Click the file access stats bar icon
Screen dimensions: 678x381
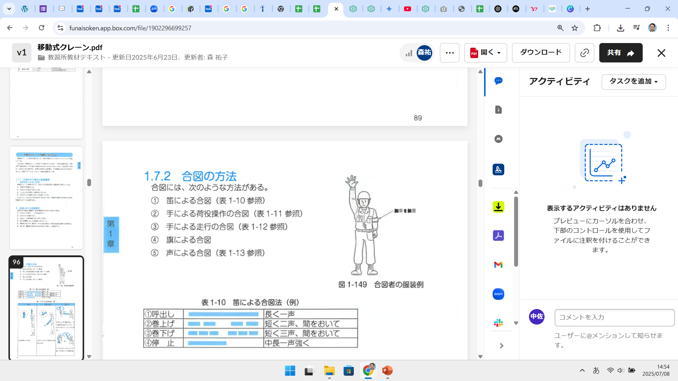tap(409, 53)
